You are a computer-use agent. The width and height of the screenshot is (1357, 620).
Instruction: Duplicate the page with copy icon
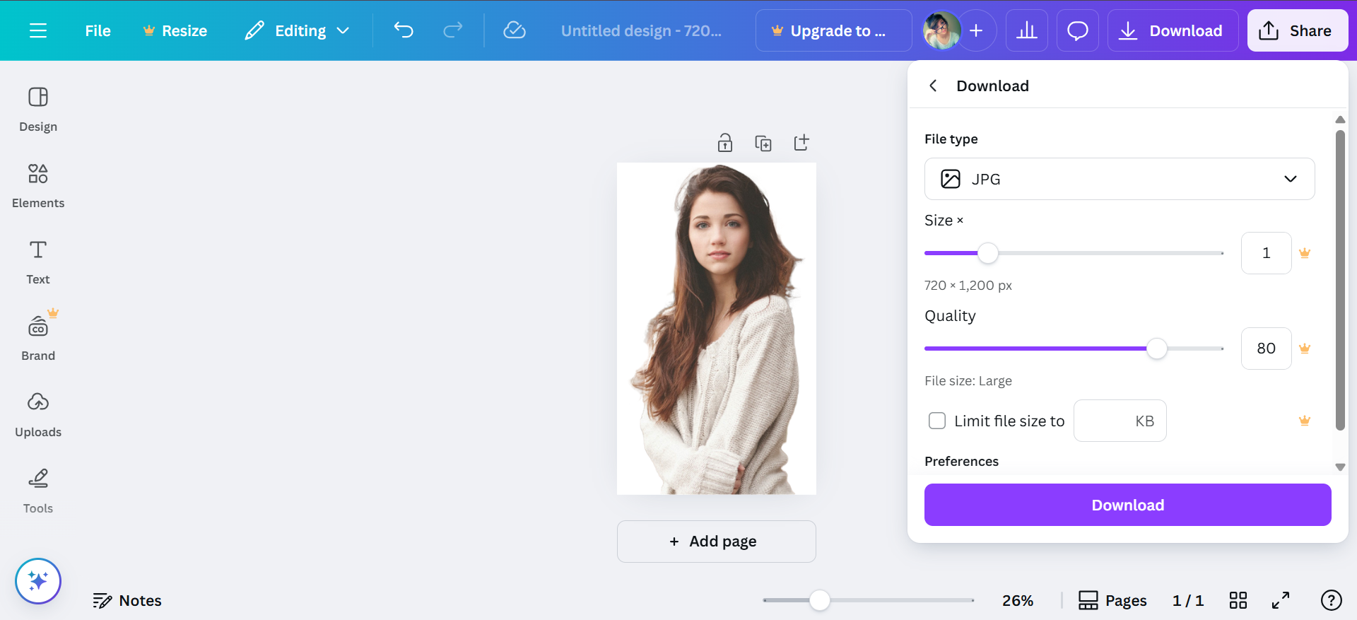click(763, 143)
